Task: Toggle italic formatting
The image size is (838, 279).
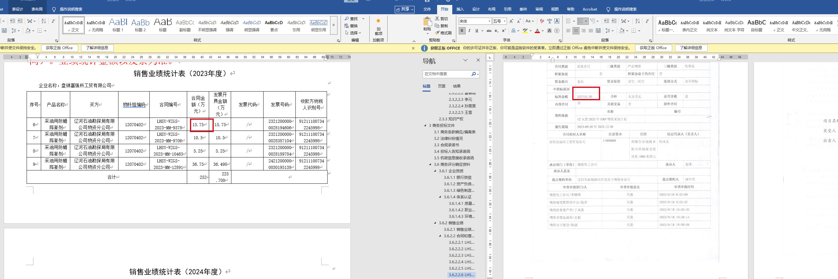Action: 469,31
